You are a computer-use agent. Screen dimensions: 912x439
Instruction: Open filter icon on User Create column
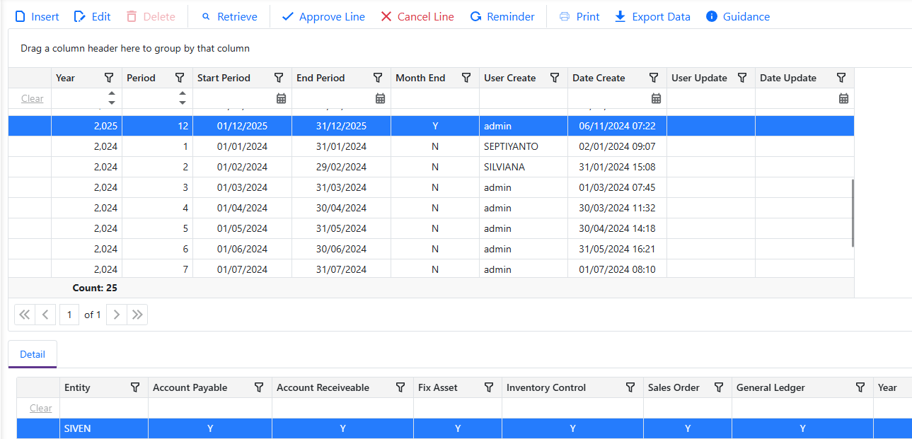coord(555,78)
